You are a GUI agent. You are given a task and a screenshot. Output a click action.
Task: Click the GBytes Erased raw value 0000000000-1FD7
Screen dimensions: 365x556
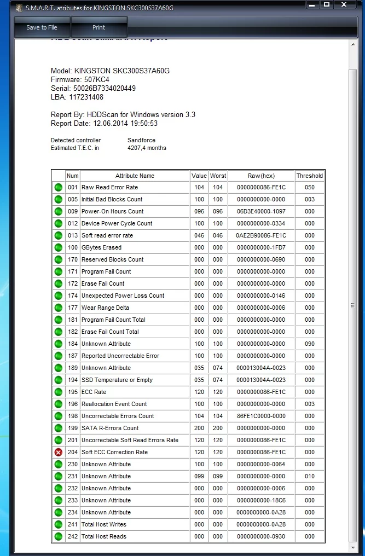(x=261, y=247)
